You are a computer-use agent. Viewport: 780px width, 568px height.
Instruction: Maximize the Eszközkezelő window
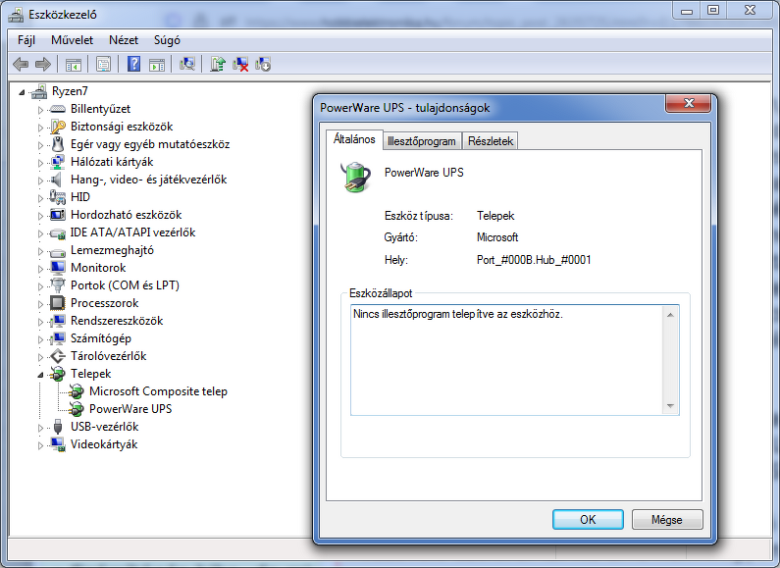click(713, 10)
